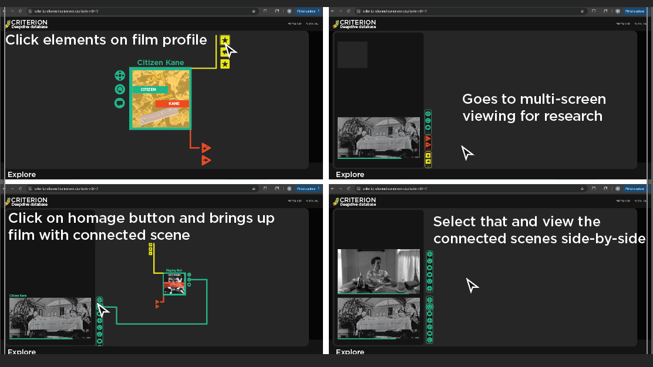Screen dimensions: 653x367
Task: Click Sign up in the multi-screen panel header
Action: pos(623,23)
